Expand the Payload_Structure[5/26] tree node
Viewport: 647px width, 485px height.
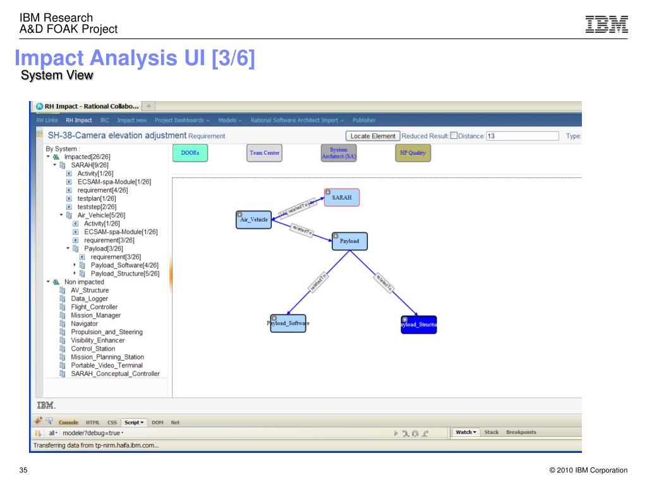pyautogui.click(x=75, y=273)
